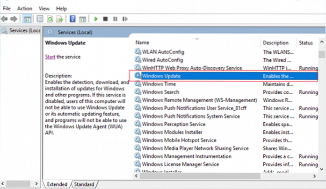Sort services by the Status column header

coord(305,42)
